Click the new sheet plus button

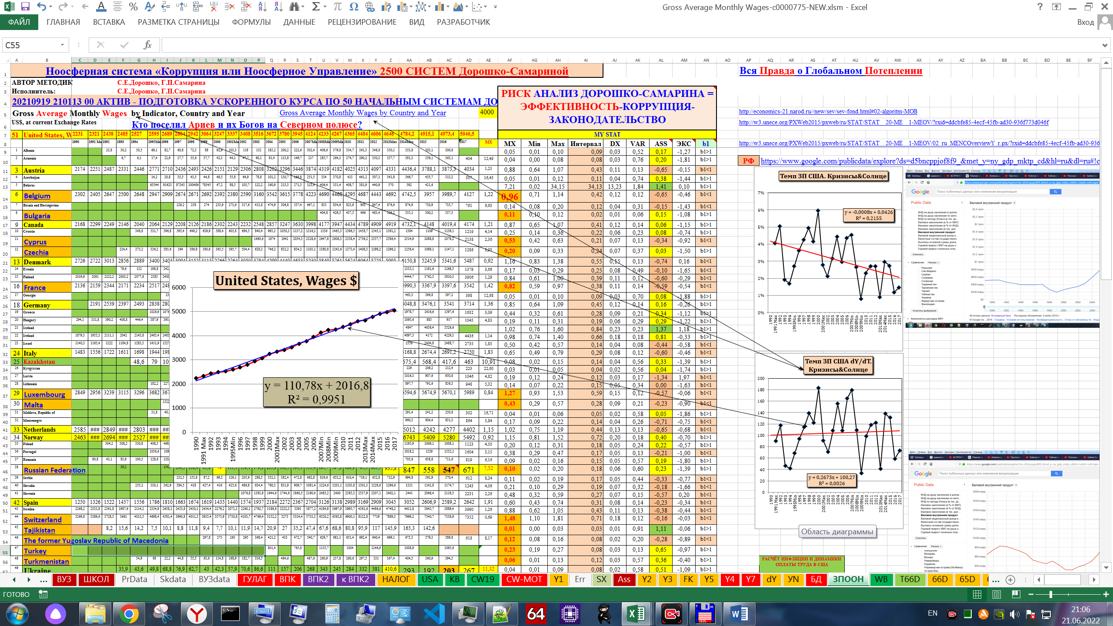point(1010,579)
